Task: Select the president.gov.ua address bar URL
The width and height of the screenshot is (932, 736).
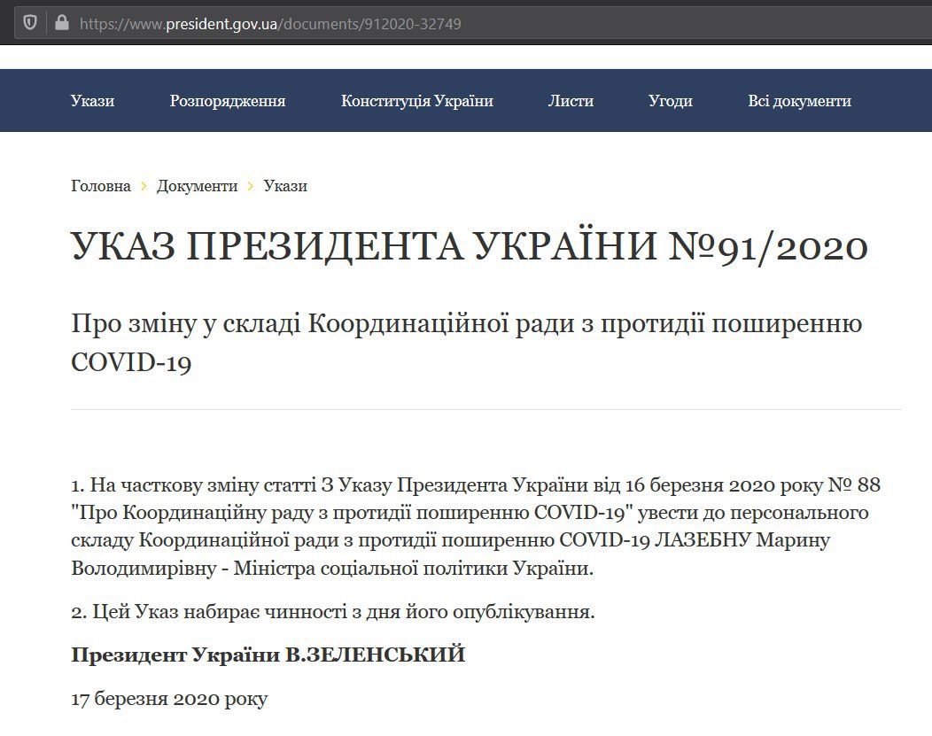Action: [x=270, y=24]
